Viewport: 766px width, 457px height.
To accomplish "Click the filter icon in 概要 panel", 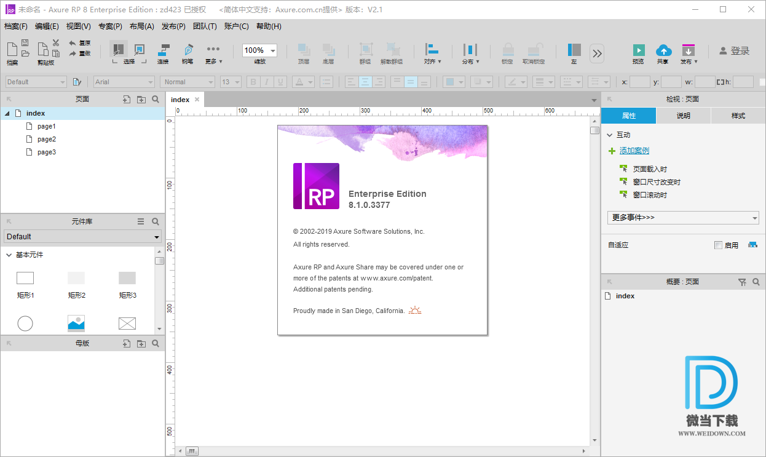I will pos(742,282).
